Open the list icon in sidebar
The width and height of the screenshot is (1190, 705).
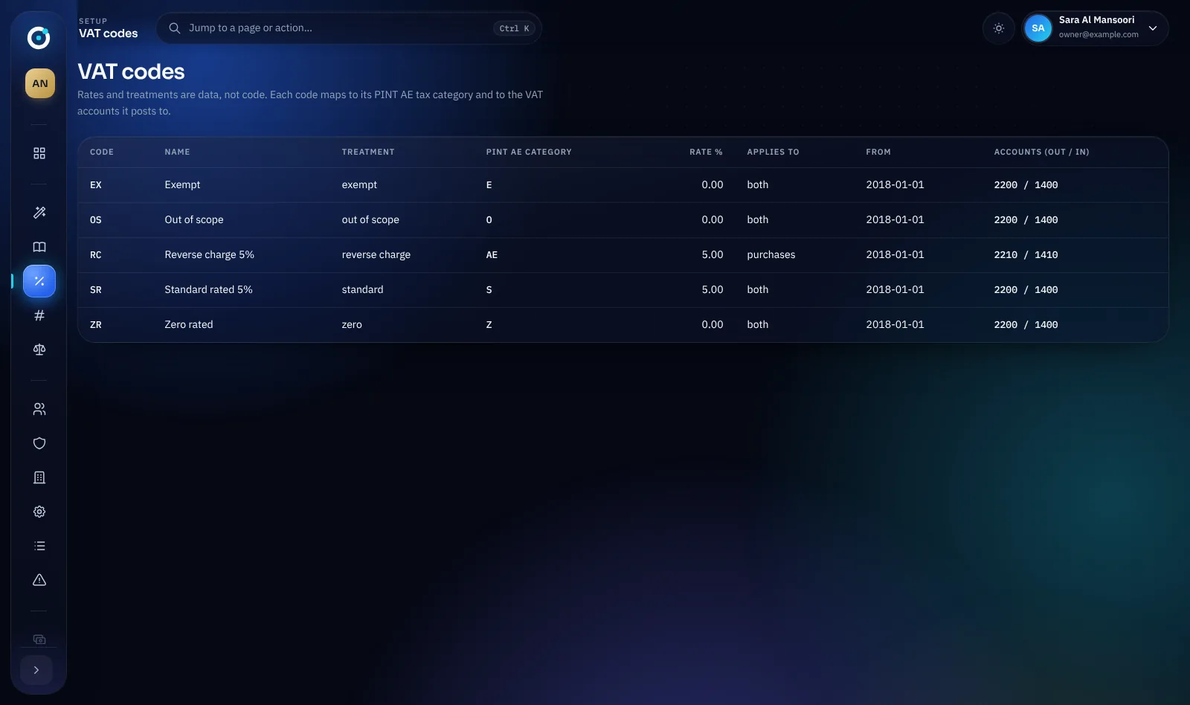click(x=39, y=546)
